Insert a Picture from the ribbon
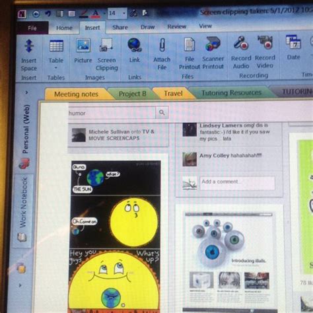This screenshot has height=313, width=313. click(83, 51)
